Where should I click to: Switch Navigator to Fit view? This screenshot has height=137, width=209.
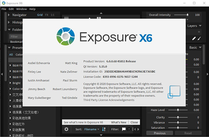pyautogui.click(x=47, y=15)
